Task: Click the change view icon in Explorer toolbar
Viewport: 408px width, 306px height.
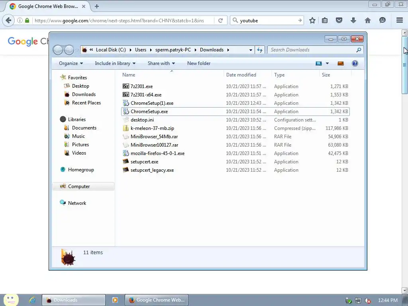Action: point(318,63)
